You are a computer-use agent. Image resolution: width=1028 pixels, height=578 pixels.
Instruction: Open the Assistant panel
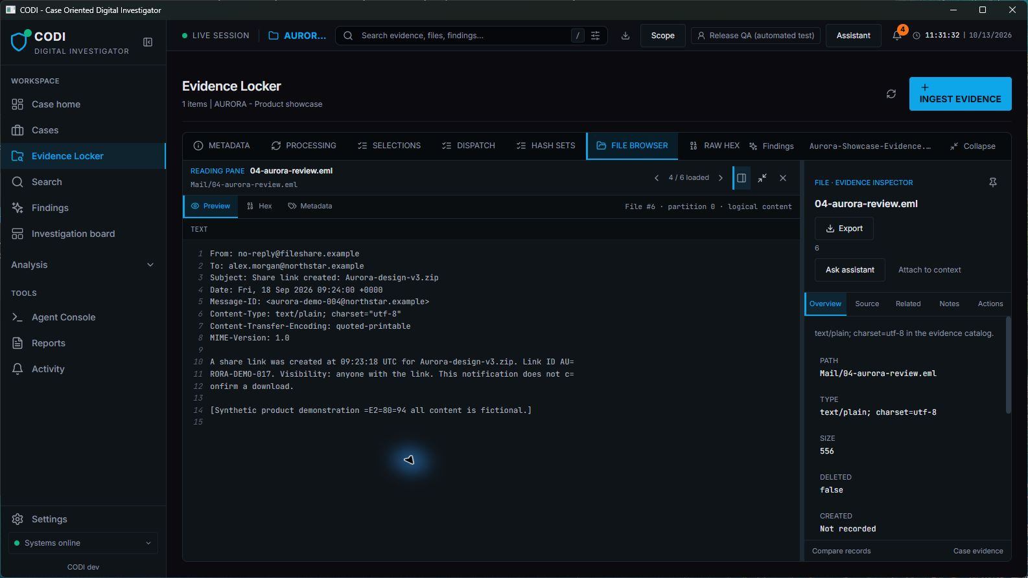click(853, 36)
